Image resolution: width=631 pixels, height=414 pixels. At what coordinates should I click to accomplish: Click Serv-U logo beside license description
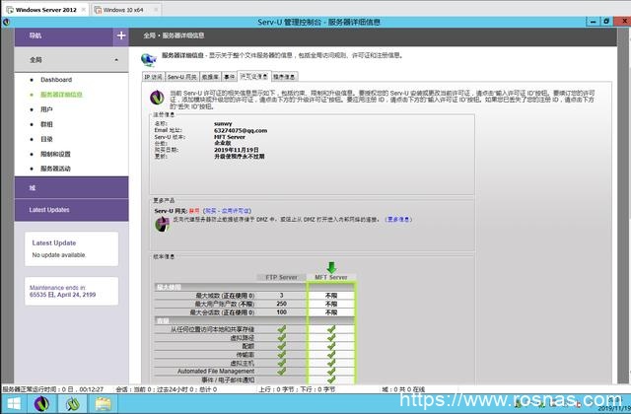click(158, 98)
